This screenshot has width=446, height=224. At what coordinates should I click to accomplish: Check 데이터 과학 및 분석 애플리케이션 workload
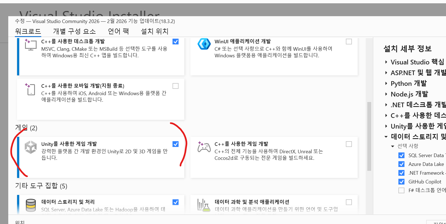tap(349, 202)
